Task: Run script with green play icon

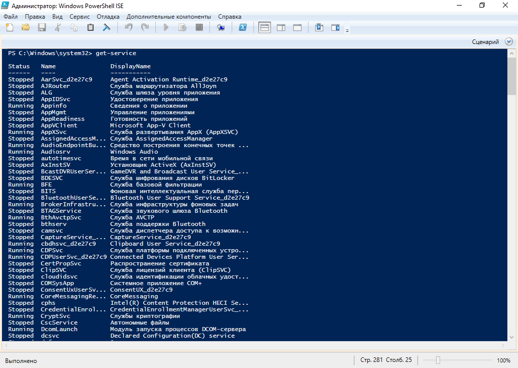Action: tap(166, 28)
